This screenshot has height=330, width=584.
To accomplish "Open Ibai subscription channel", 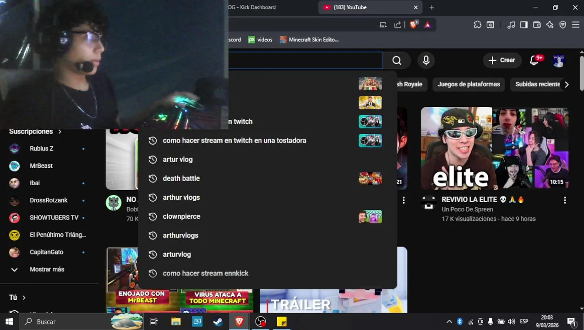I will pyautogui.click(x=49, y=183).
